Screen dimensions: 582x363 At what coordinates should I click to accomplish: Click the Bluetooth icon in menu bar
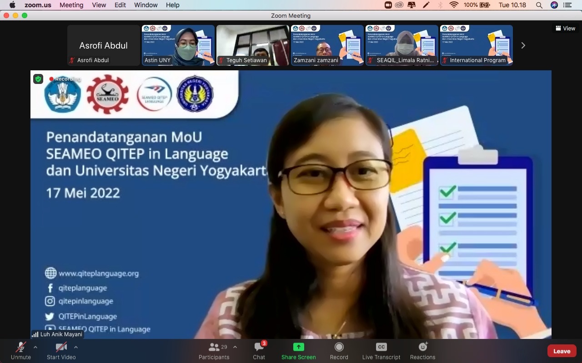tap(440, 5)
